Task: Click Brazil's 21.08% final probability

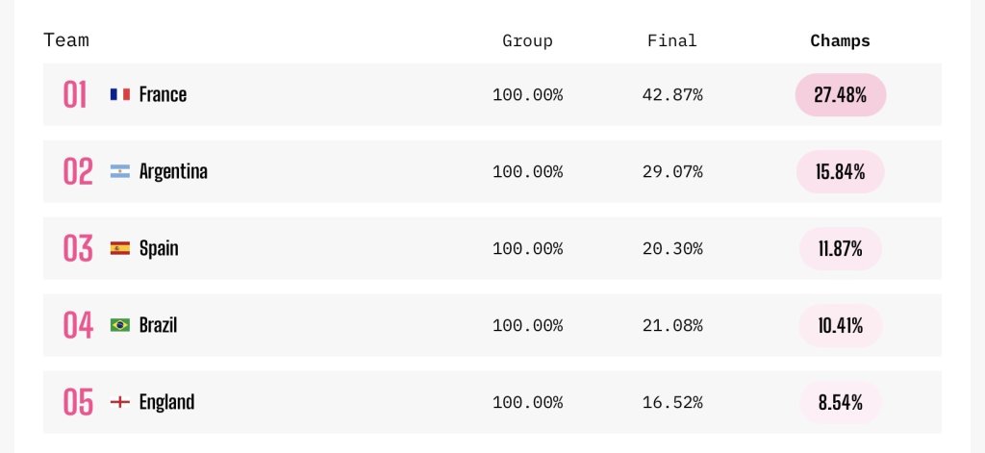Action: tap(672, 325)
